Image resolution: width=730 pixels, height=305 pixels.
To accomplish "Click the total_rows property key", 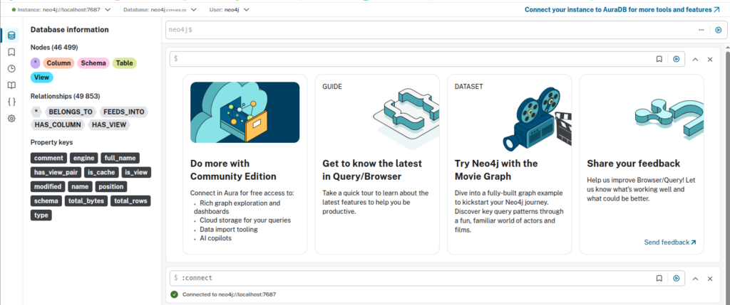I will point(129,200).
